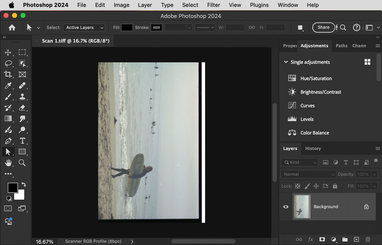Open the blend mode dropdown showing Normal
This screenshot has width=382, height=245.
click(x=308, y=174)
